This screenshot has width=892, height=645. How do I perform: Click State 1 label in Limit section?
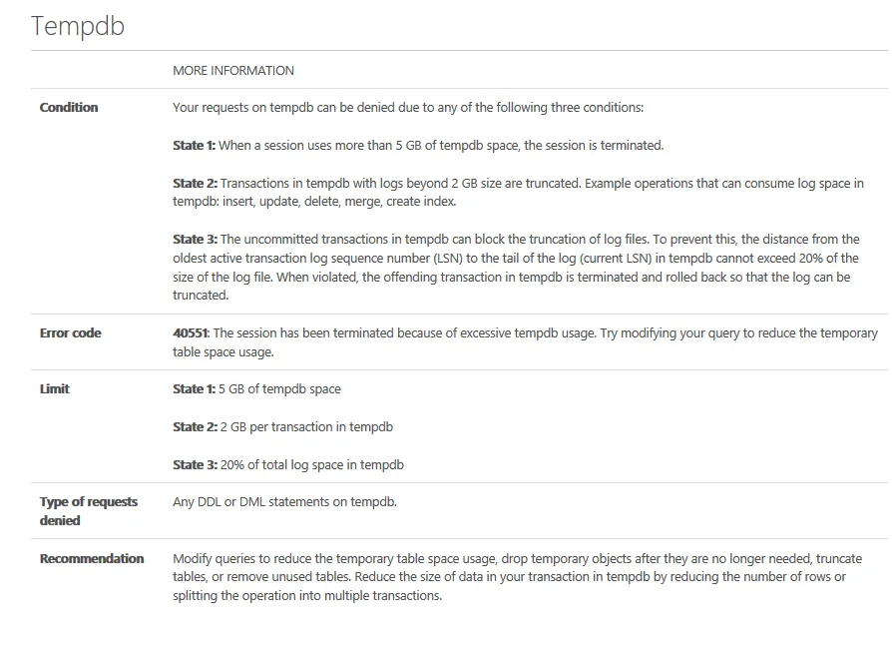pyautogui.click(x=194, y=388)
